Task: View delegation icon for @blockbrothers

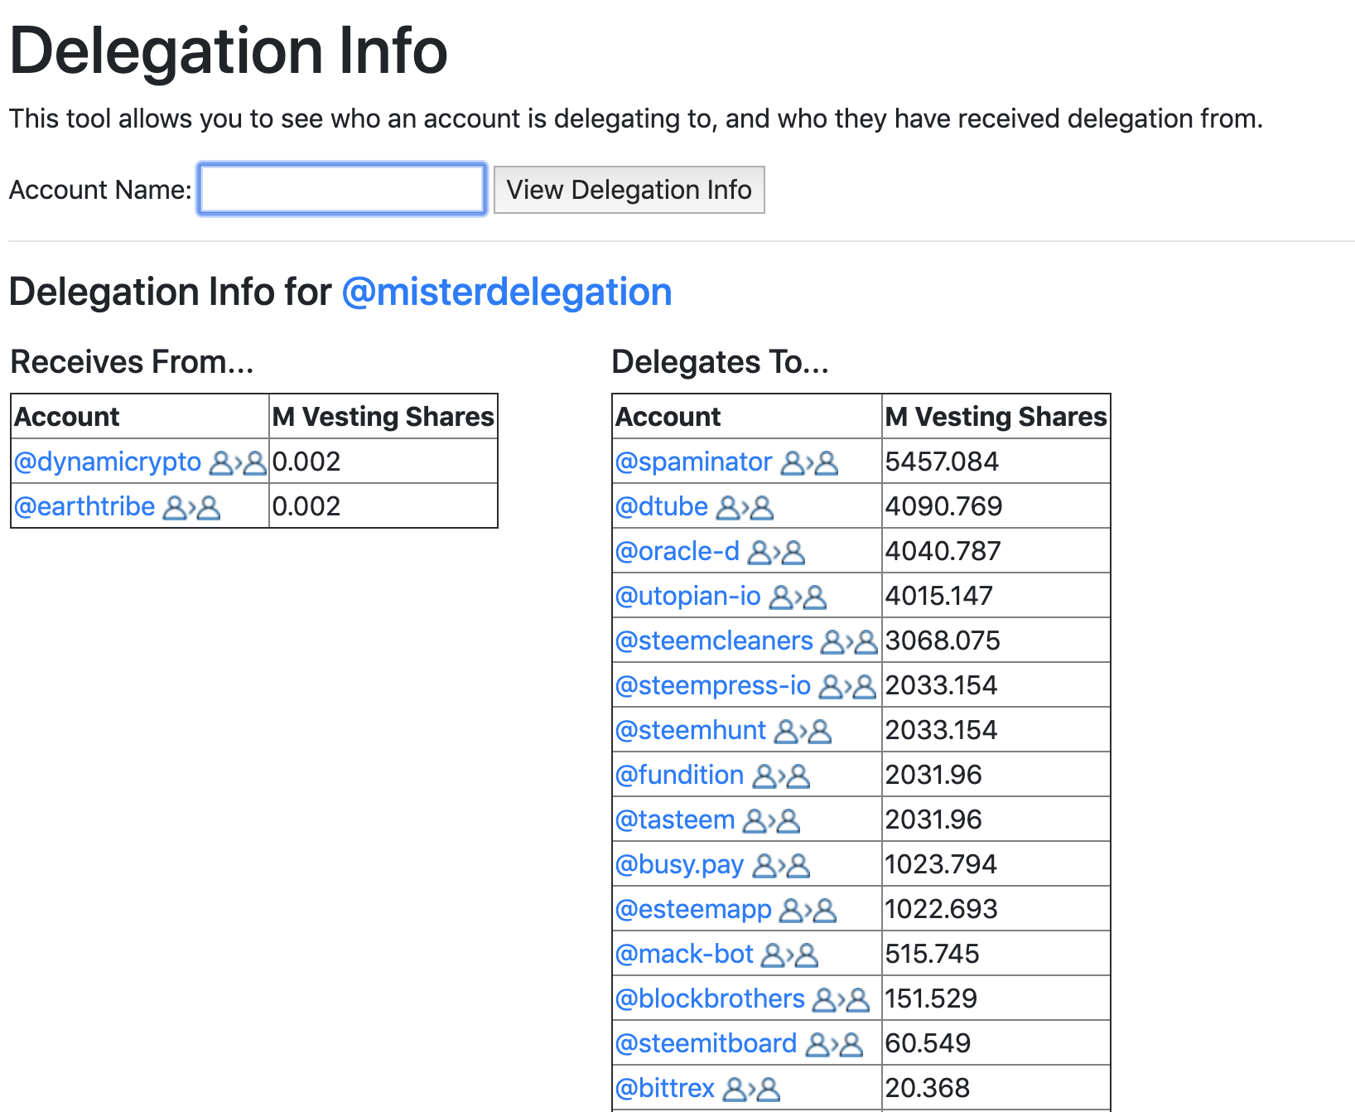Action: (x=841, y=999)
